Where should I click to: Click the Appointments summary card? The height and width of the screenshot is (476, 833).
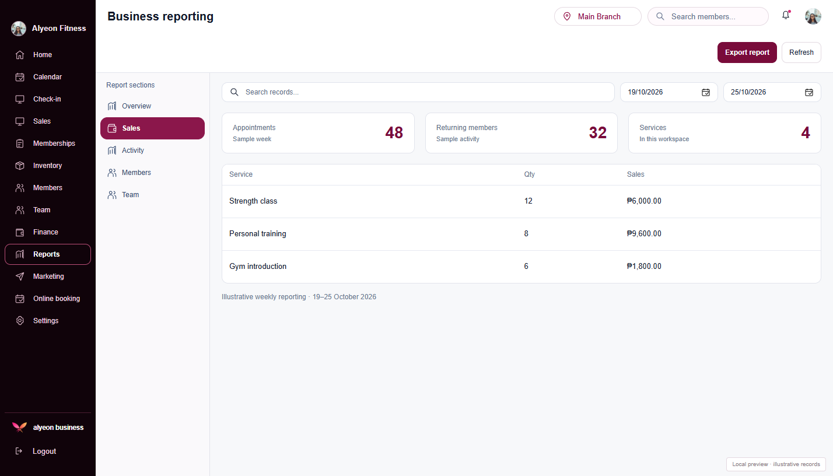318,133
